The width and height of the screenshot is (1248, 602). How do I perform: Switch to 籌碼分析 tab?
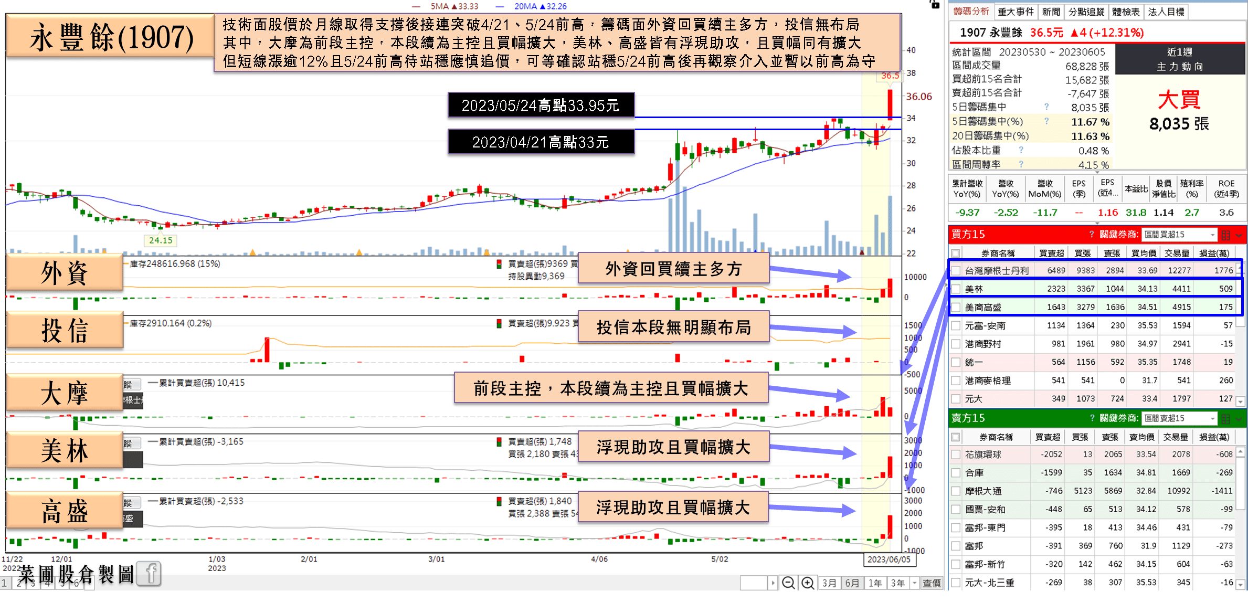pyautogui.click(x=971, y=12)
